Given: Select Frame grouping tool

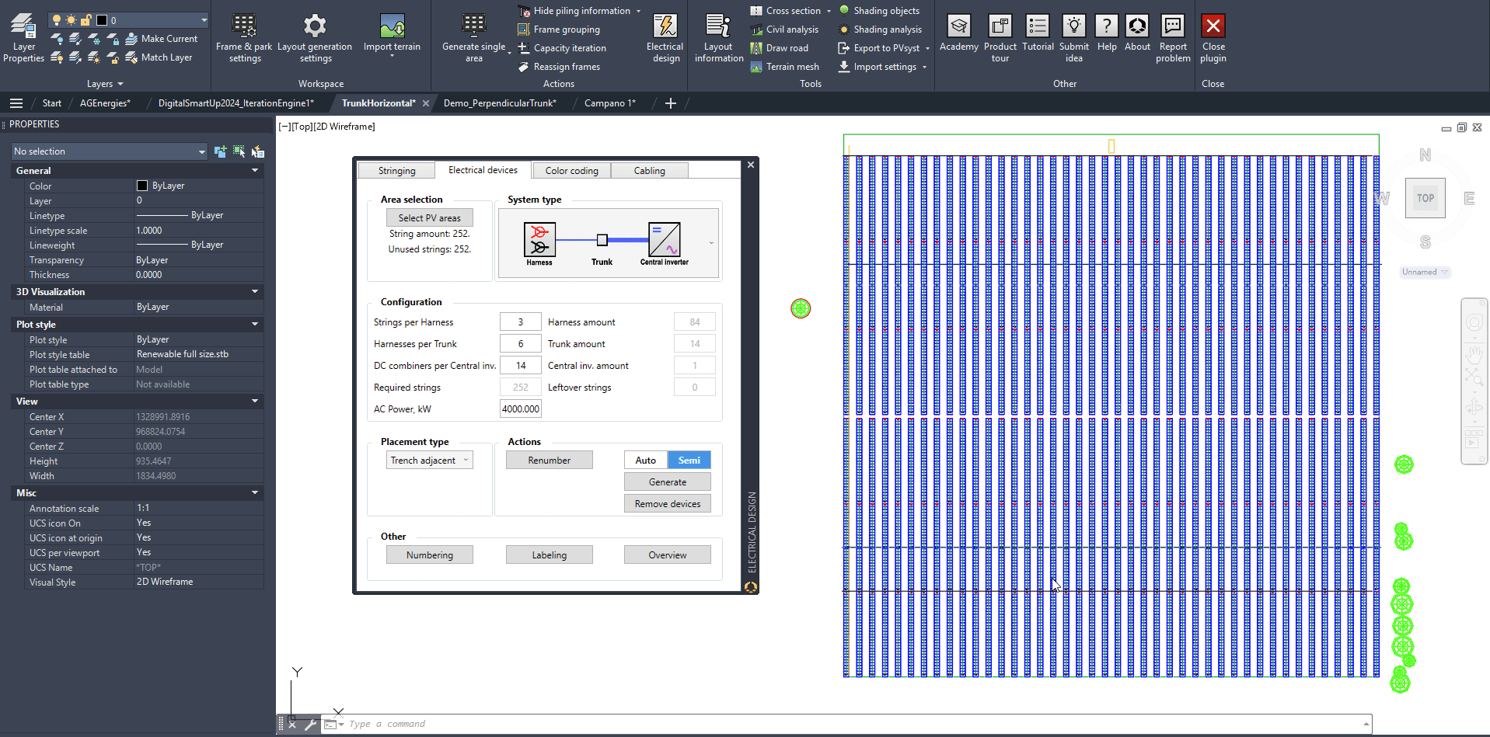Looking at the screenshot, I should tap(559, 30).
